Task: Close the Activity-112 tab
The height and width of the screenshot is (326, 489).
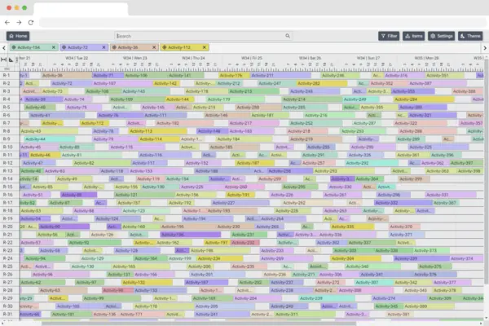Action: coord(205,47)
